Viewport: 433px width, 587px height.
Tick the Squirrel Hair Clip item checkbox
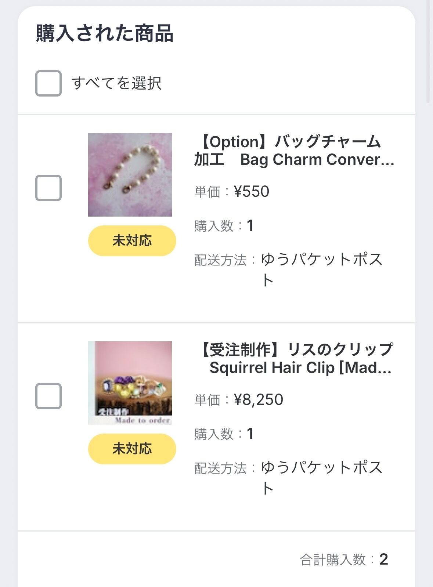[x=48, y=396]
